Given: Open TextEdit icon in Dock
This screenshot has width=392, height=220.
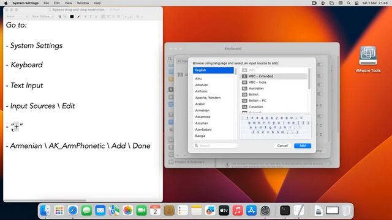Looking at the screenshot, I should [x=299, y=210].
